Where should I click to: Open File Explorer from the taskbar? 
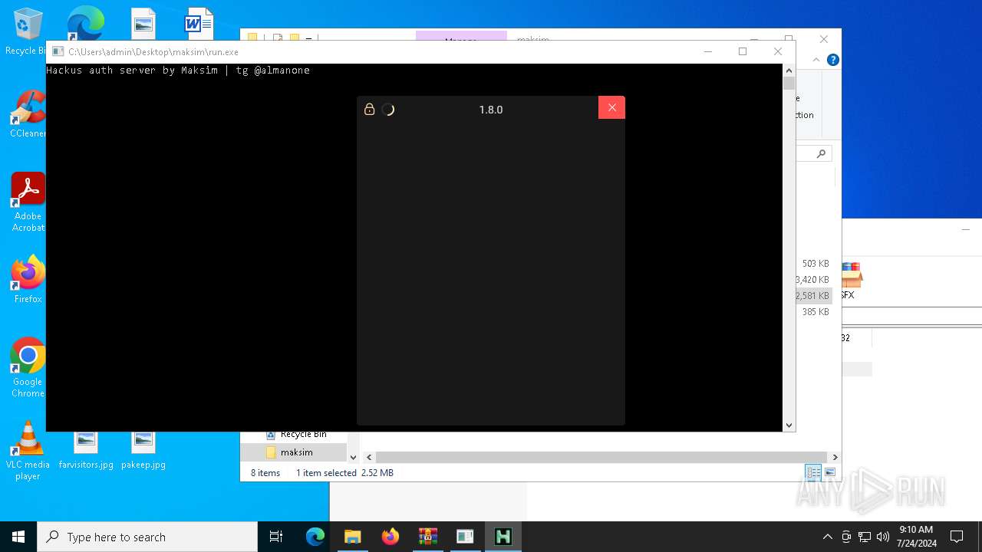coord(352,537)
